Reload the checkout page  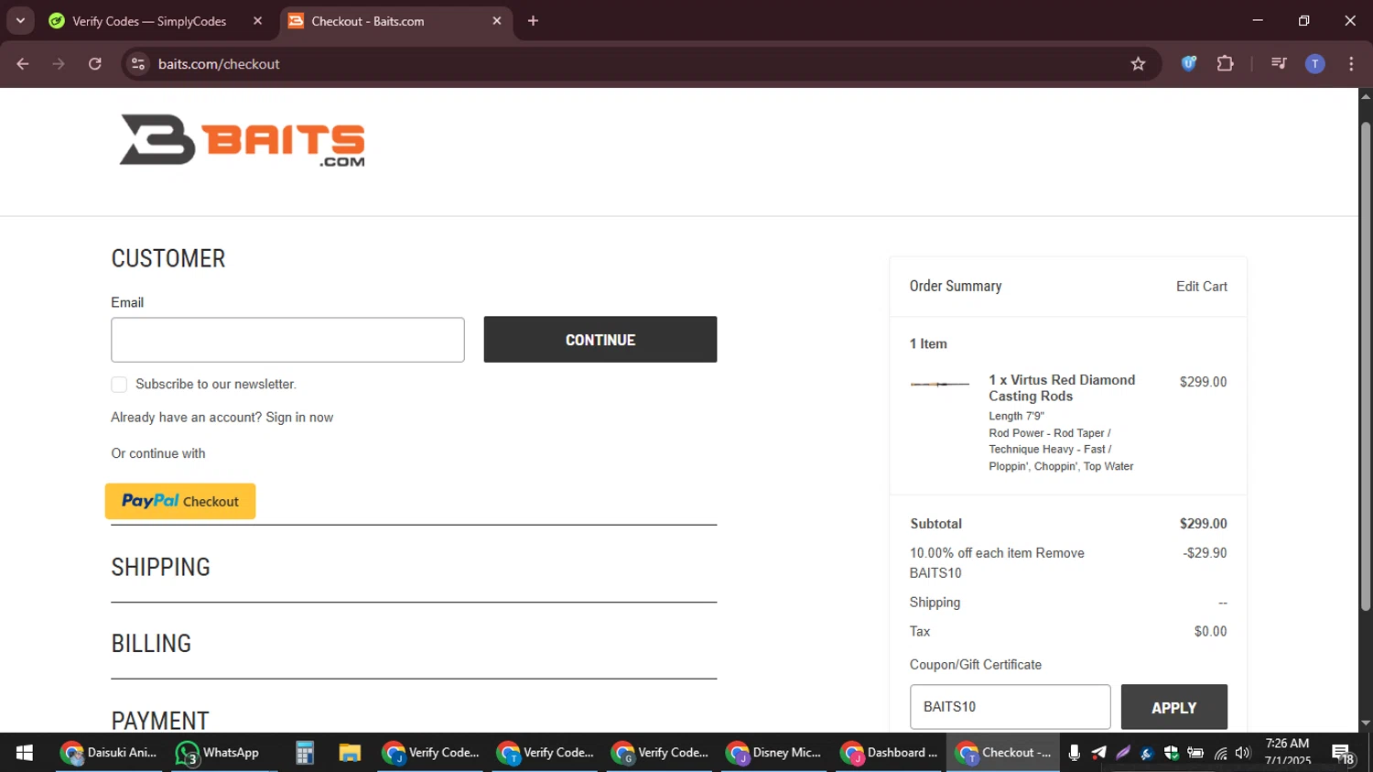coord(95,64)
